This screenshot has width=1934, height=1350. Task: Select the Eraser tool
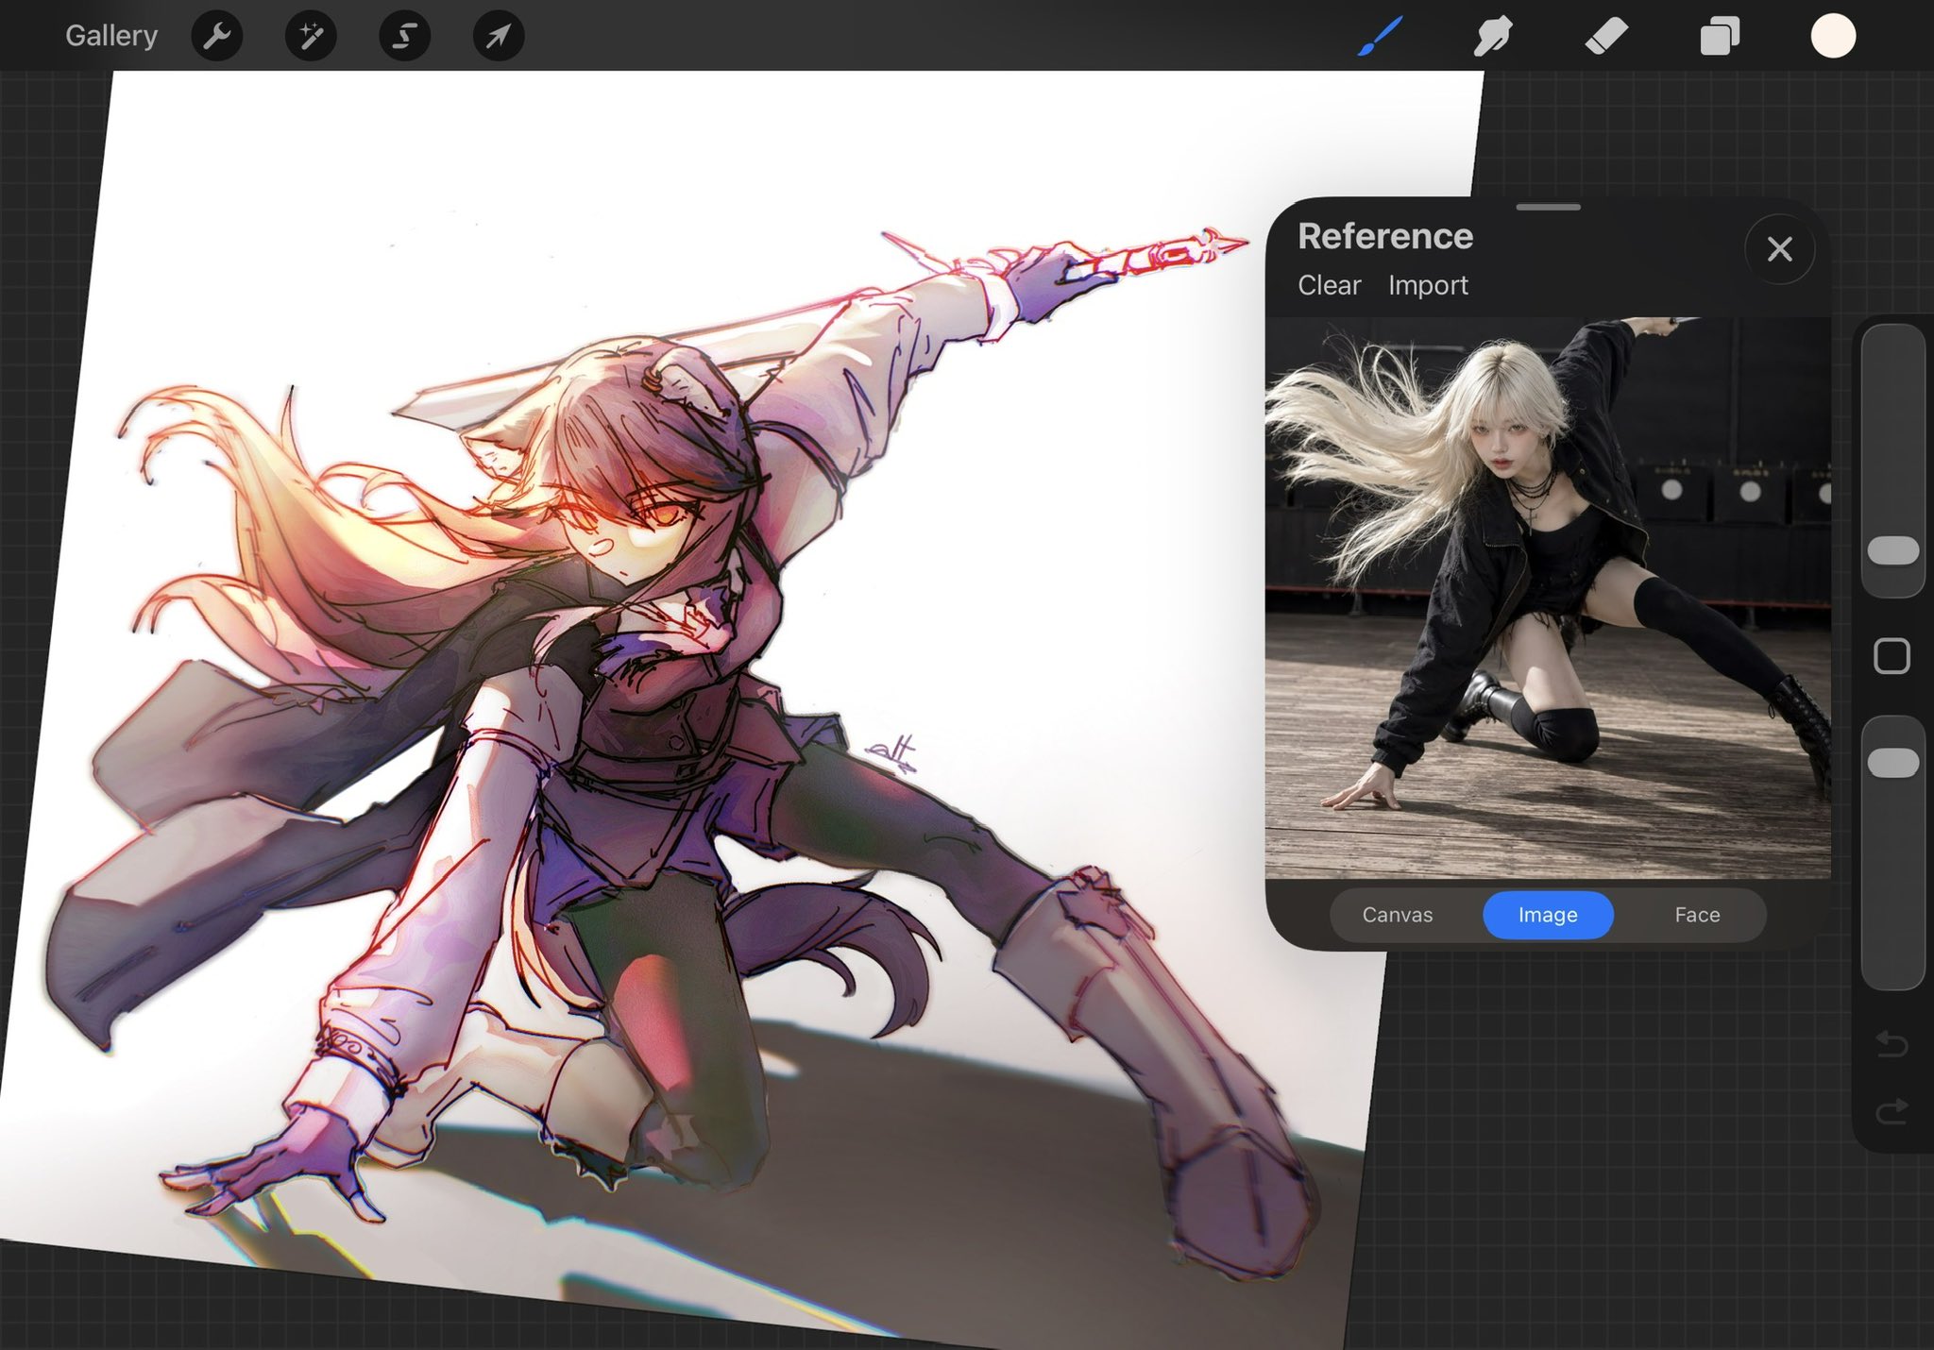point(1606,36)
